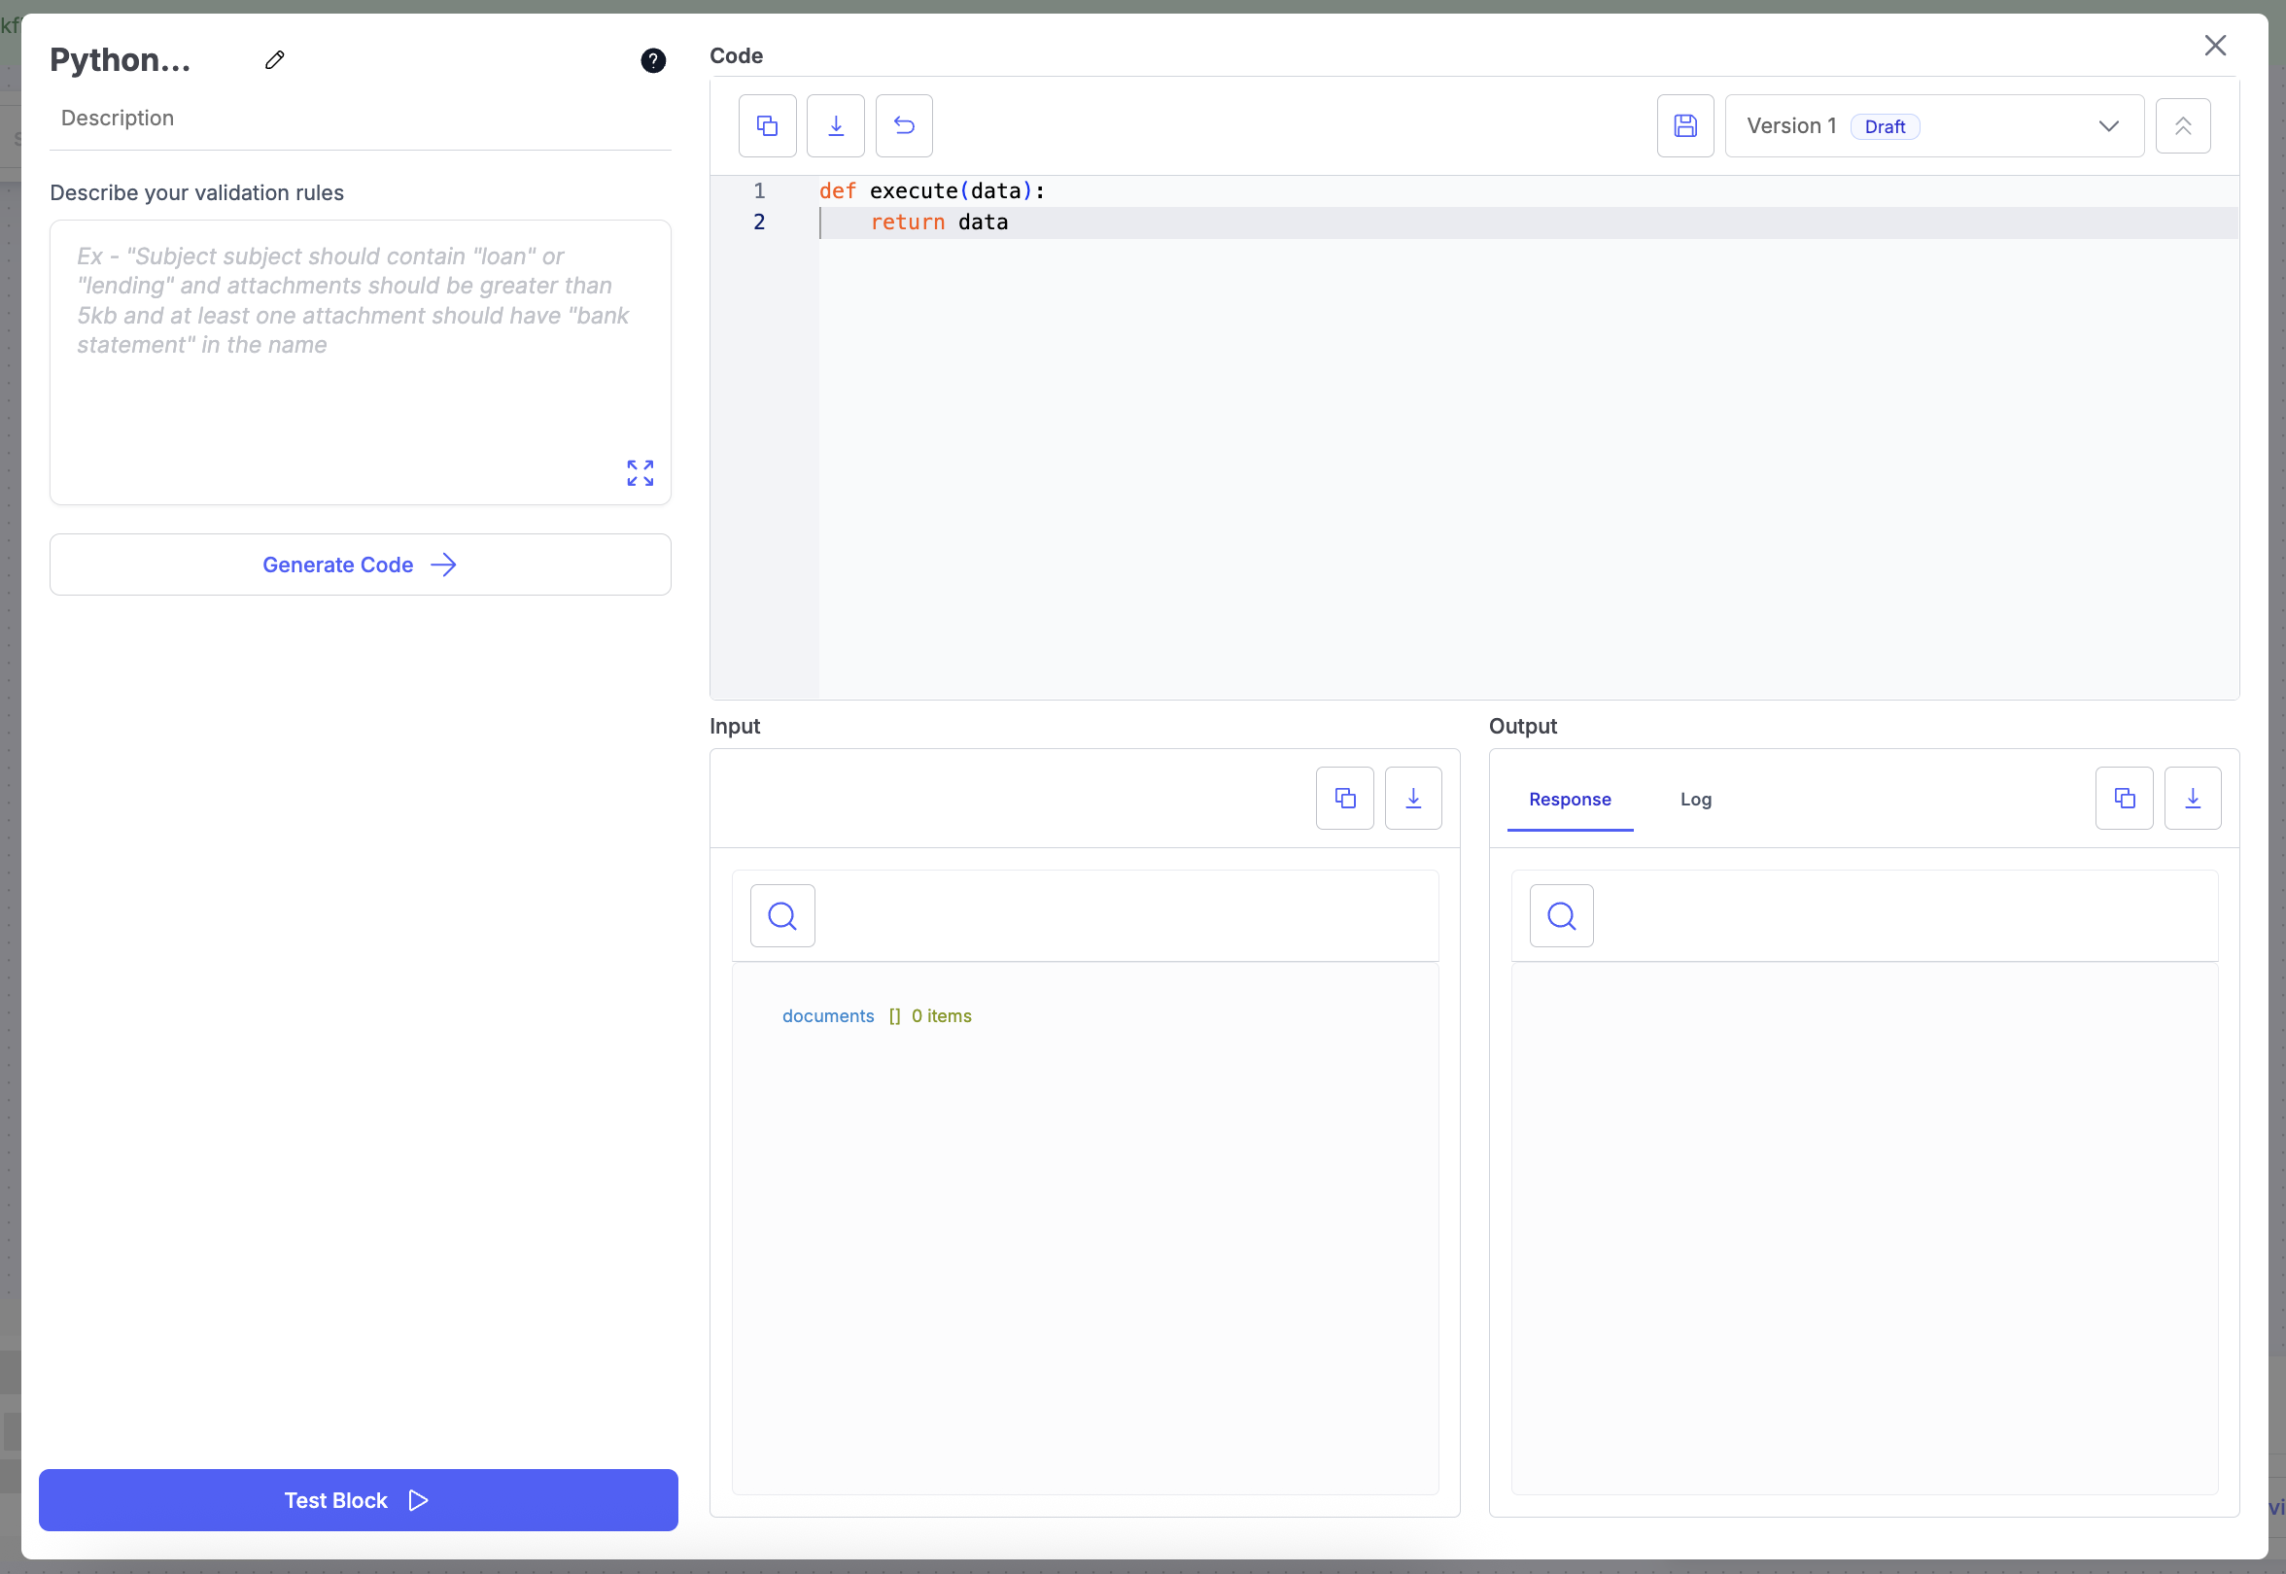The image size is (2286, 1574).
Task: Open help via question mark icon
Action: (652, 60)
